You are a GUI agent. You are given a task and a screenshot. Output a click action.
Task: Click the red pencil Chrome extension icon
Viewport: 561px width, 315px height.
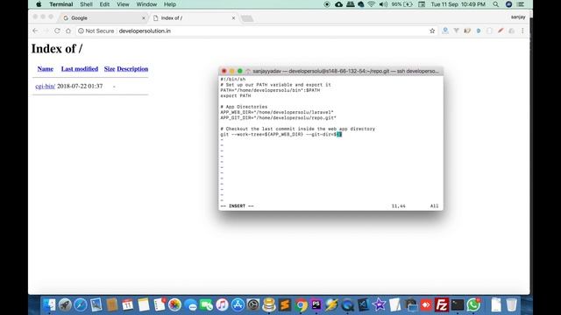[x=501, y=31]
